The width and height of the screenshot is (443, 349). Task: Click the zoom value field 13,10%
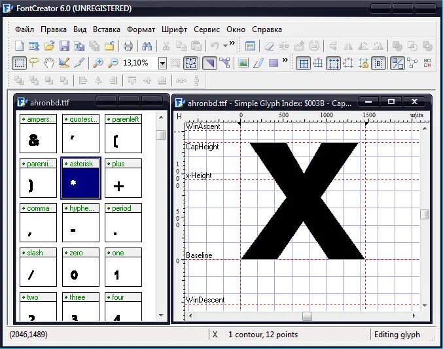(140, 63)
